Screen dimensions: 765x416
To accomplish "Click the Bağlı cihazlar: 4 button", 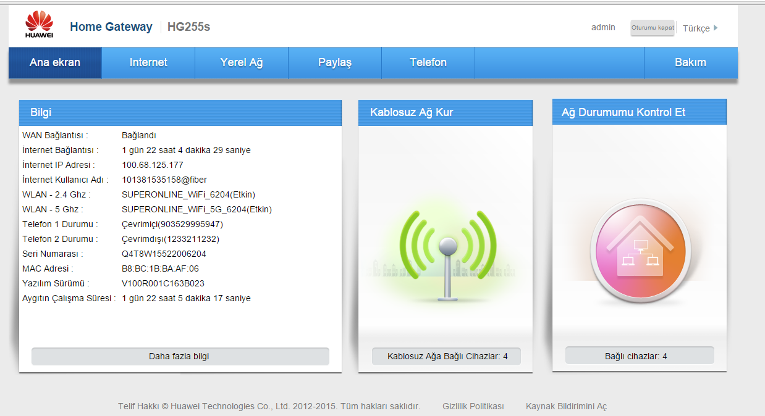I will (640, 356).
